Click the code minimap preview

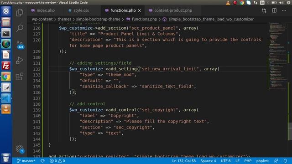(278, 56)
